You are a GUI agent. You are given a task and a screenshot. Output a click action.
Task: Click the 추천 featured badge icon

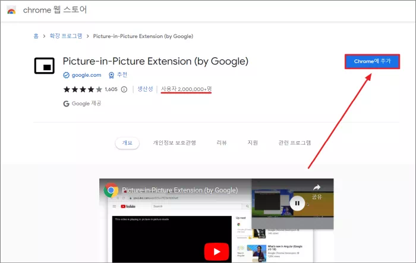coord(112,75)
